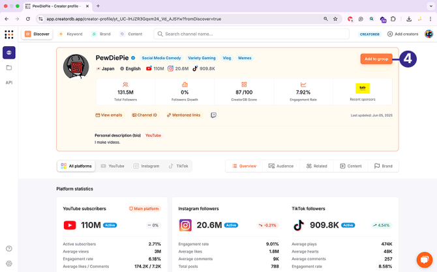Select the YouTube platform filter

[113, 166]
